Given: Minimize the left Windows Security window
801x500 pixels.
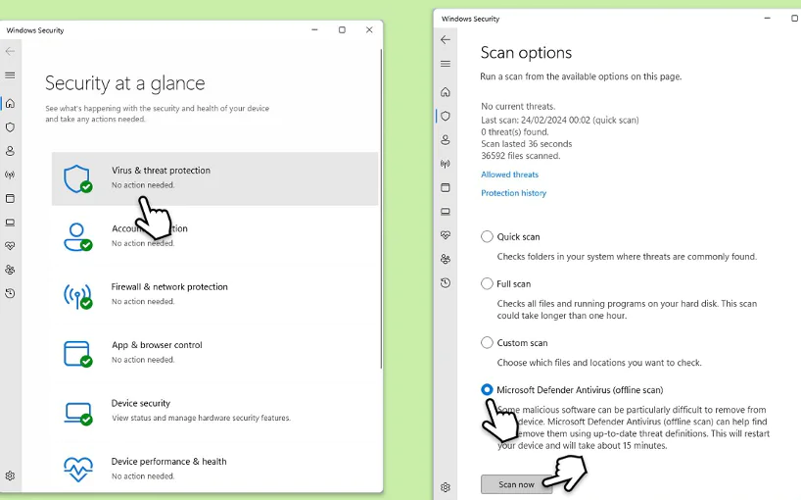Looking at the screenshot, I should point(314,30).
